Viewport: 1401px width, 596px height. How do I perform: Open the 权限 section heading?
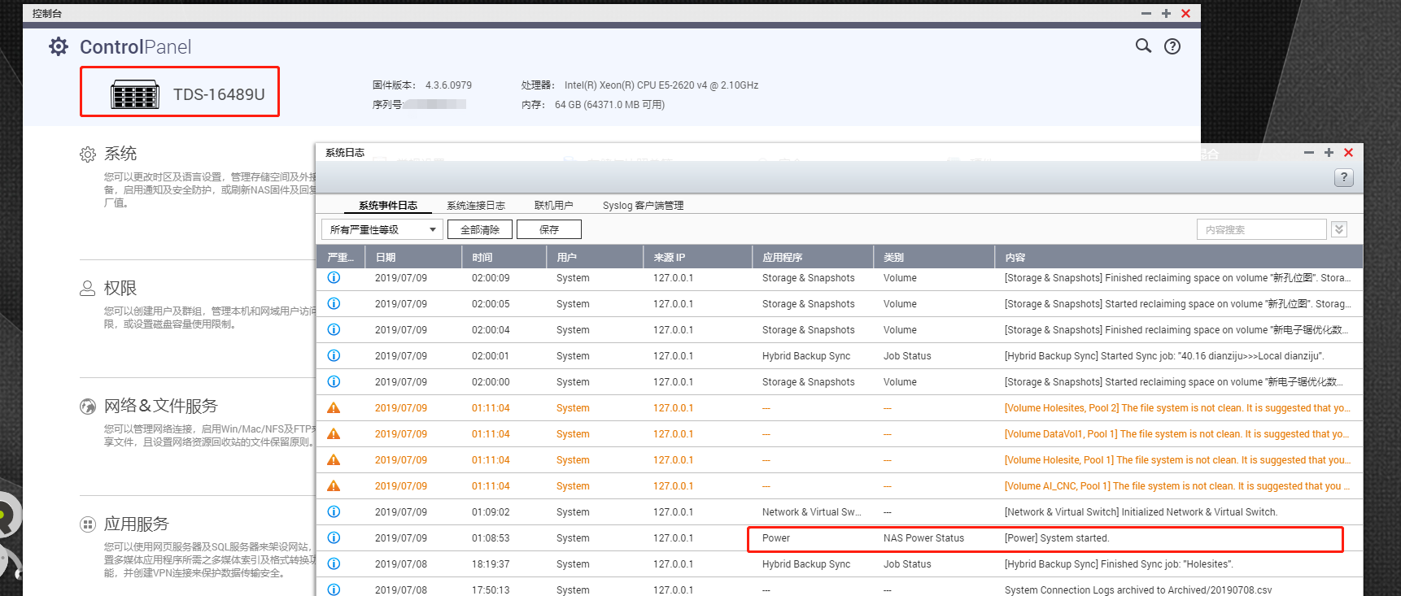[x=120, y=289]
